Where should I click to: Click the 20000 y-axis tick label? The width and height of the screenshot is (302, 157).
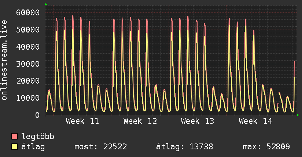click(28, 81)
